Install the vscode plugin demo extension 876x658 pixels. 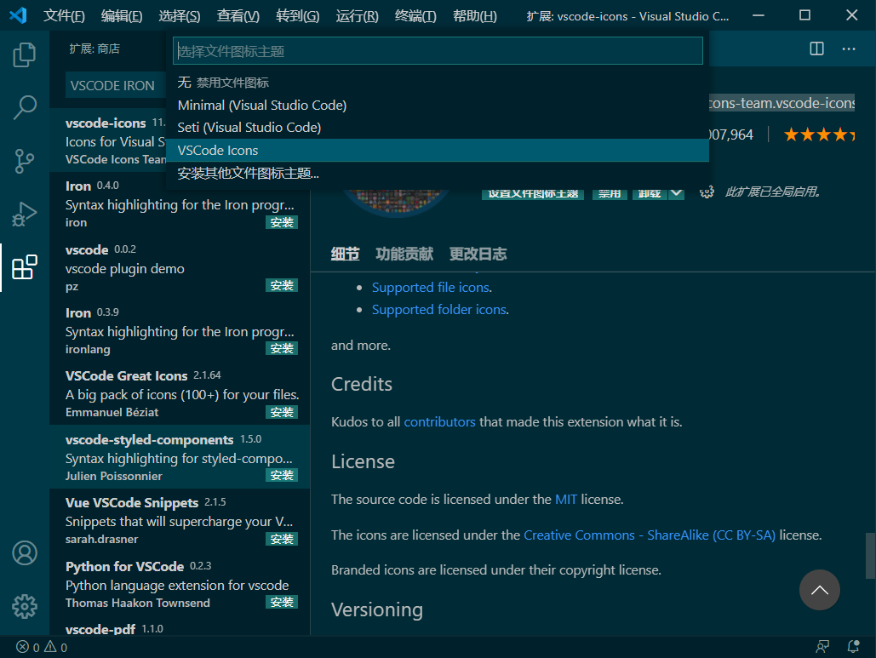[x=282, y=285]
